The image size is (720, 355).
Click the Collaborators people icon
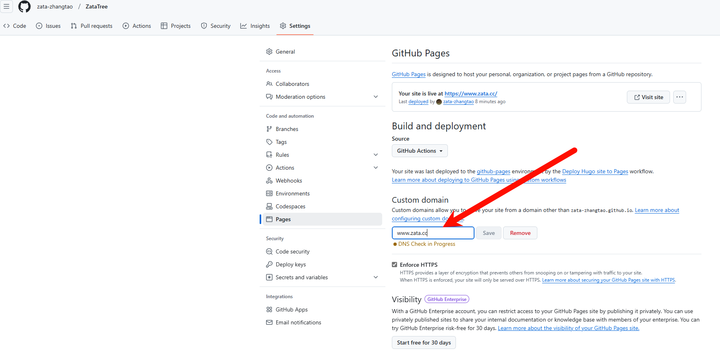[x=269, y=84]
